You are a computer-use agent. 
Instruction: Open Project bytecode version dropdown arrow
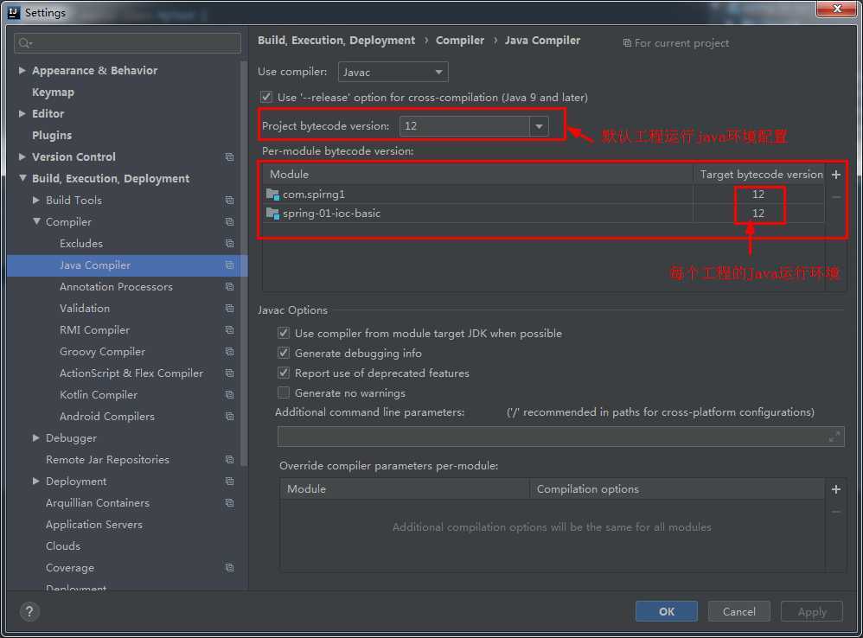[x=539, y=126]
